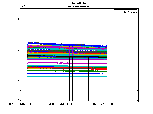153x114 pixels.
Task: Click the 09:30:00 x-axis time label
Action: [x=102, y=104]
